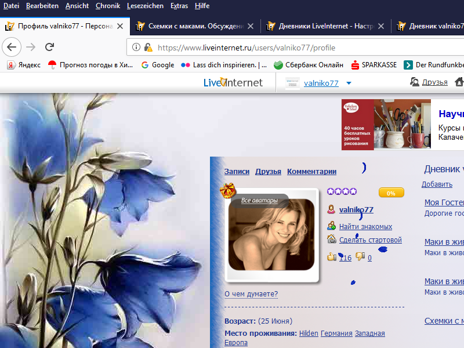Go back using the browser back arrow

pyautogui.click(x=12, y=47)
